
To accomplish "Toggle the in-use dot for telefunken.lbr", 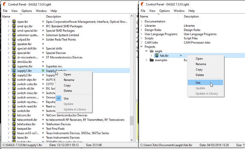I will coord(43,124).
